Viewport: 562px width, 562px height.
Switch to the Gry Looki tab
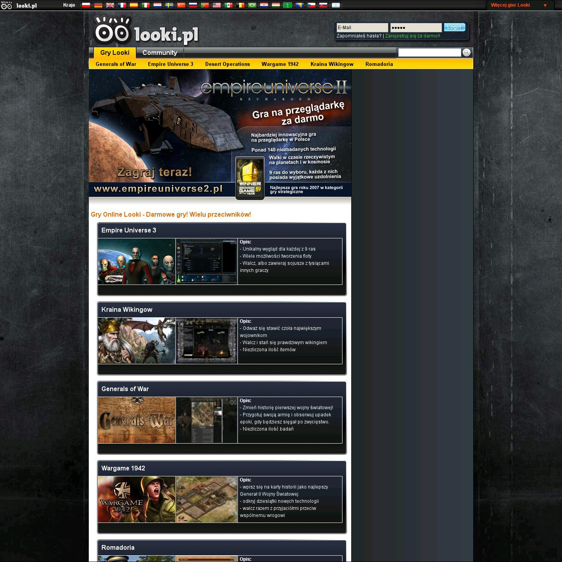coord(114,52)
